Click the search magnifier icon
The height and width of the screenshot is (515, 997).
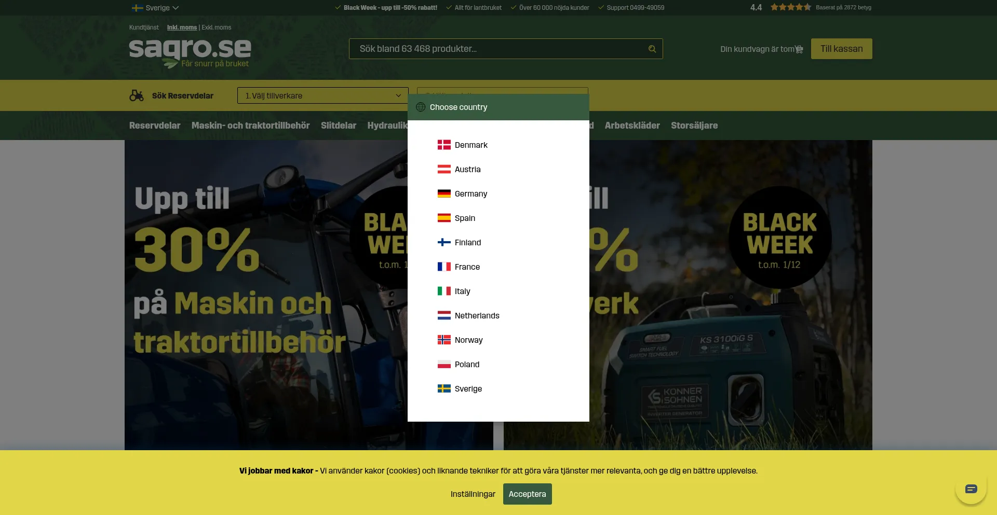[652, 49]
